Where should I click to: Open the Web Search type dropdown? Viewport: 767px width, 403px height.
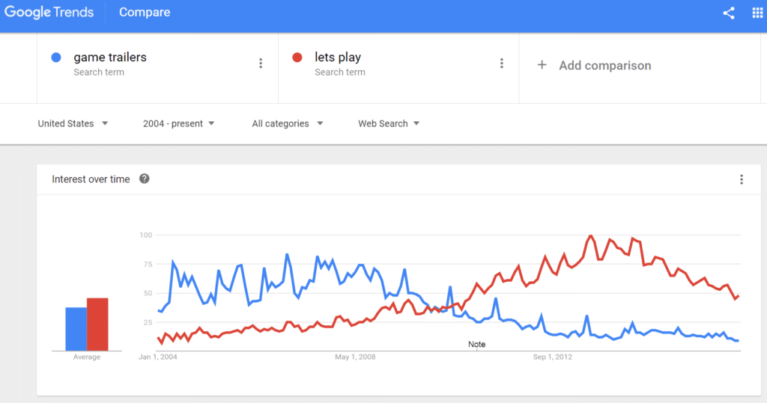pyautogui.click(x=389, y=123)
